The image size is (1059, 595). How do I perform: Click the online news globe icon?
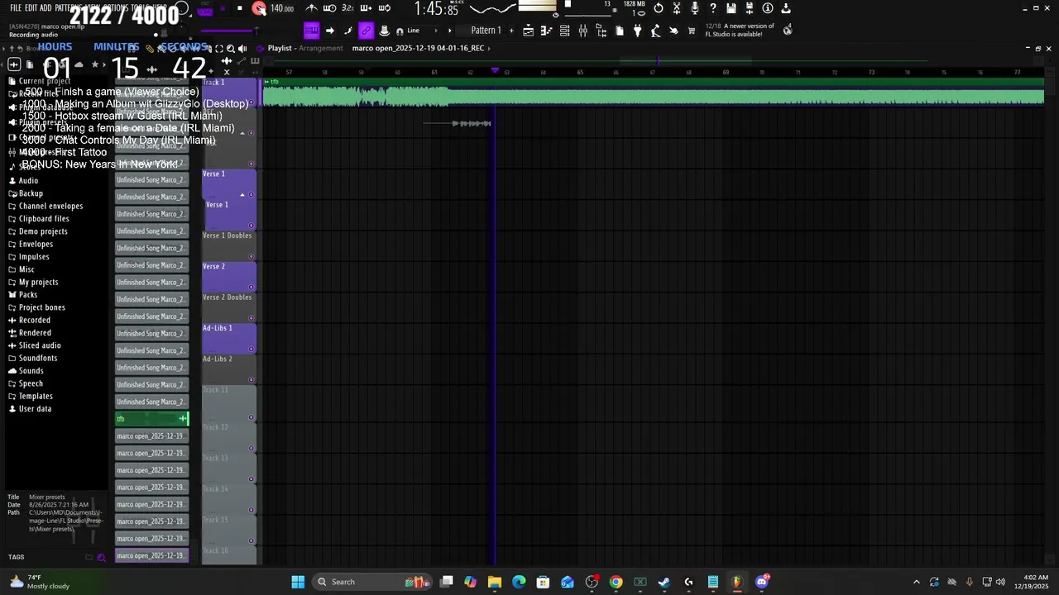788,29
